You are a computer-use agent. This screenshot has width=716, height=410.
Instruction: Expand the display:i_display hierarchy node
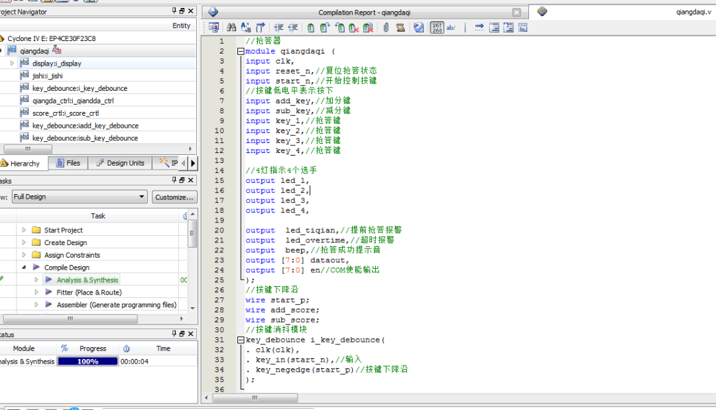12,63
